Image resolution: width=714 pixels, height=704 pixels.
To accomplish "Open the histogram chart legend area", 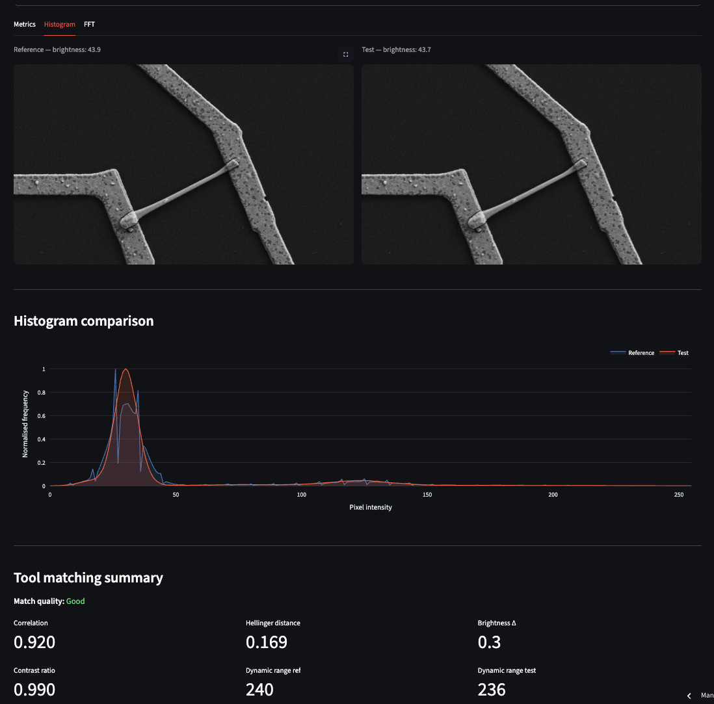I will click(650, 352).
